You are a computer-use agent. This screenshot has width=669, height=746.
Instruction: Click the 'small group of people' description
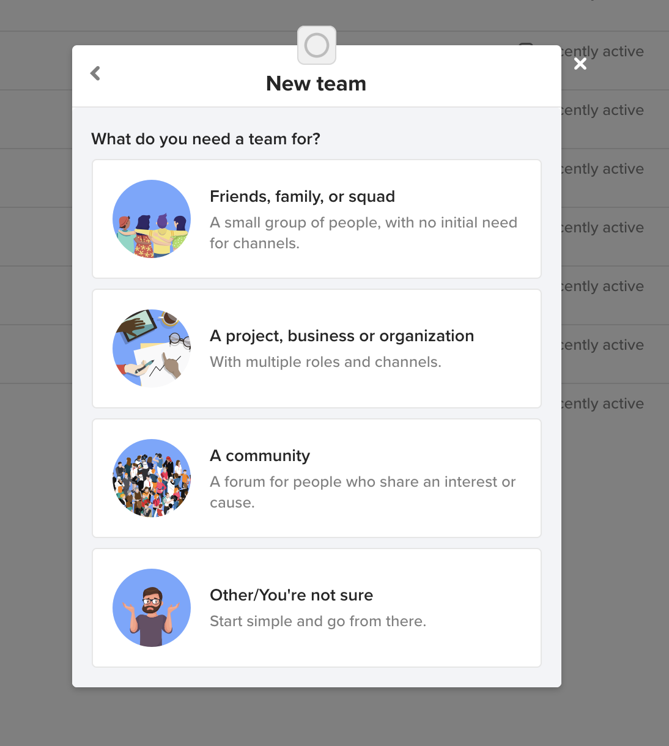[363, 233]
